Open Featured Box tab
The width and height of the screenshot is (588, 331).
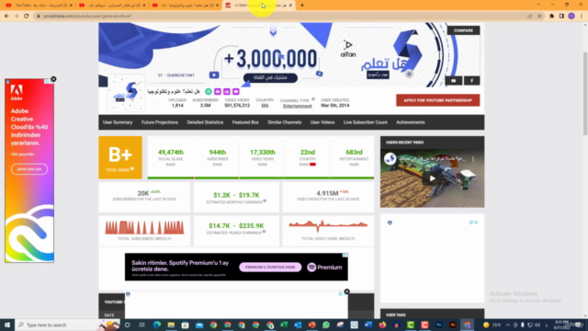pyautogui.click(x=245, y=122)
